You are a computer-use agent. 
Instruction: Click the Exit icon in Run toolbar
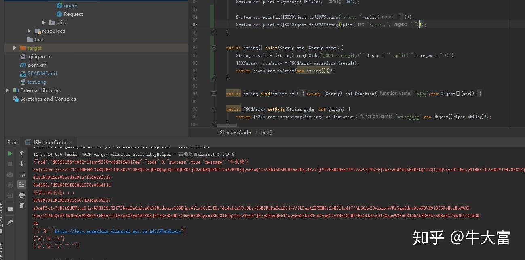coord(10,195)
